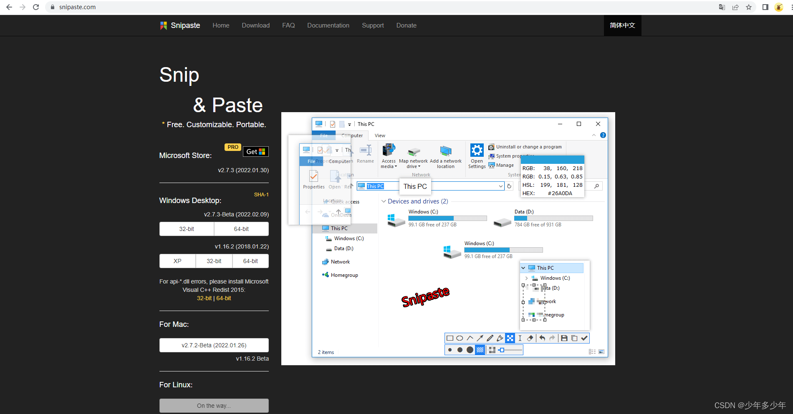Viewport: 793px width, 414px height.
Task: Click the Microsoft Store Get button
Action: (256, 152)
